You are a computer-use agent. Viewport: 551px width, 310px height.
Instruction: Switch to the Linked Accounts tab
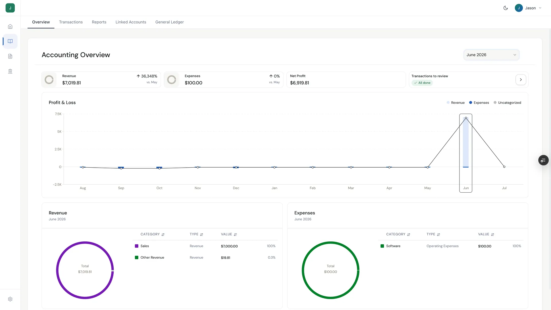[x=131, y=22]
